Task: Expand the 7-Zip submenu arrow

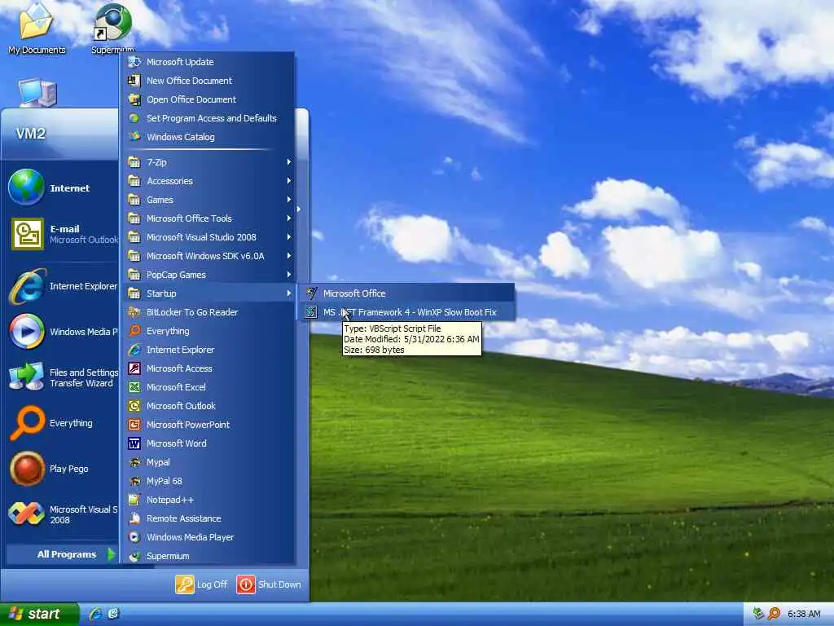Action: [289, 162]
